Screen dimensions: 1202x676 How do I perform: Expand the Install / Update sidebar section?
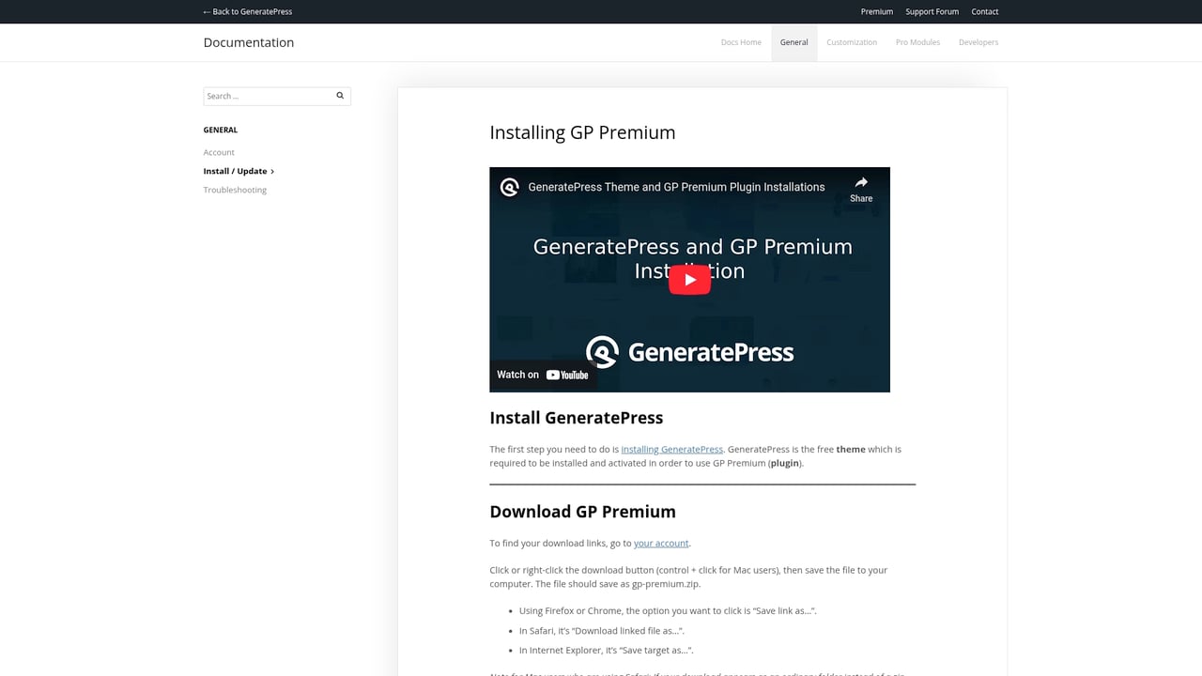coord(235,171)
